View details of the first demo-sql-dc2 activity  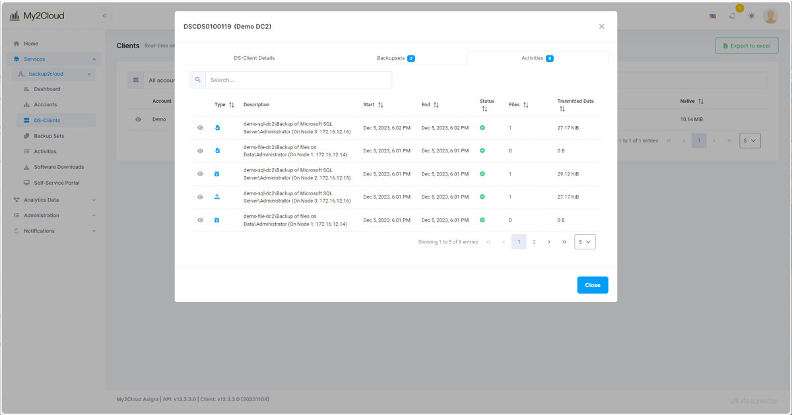pos(200,127)
